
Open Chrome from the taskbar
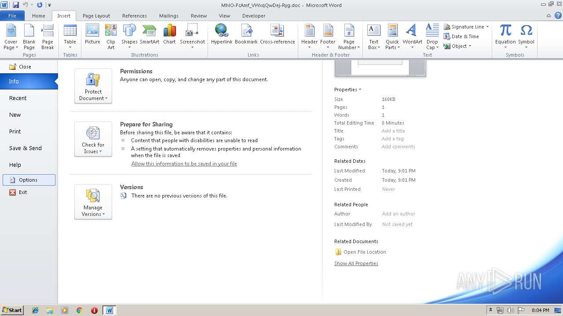click(79, 310)
